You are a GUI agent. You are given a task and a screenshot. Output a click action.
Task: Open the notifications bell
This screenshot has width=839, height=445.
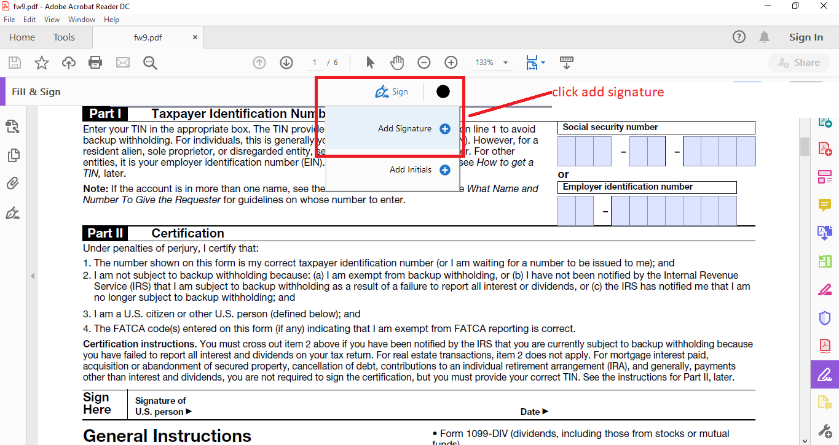click(765, 37)
